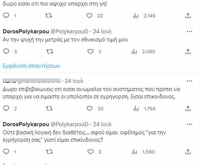Open @PolykarpouD handle in bottom tweet
The image size is (200, 165).
(x=70, y=124)
